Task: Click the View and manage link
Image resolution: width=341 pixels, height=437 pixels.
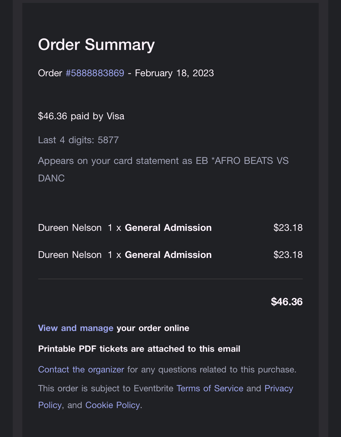Action: coord(76,328)
